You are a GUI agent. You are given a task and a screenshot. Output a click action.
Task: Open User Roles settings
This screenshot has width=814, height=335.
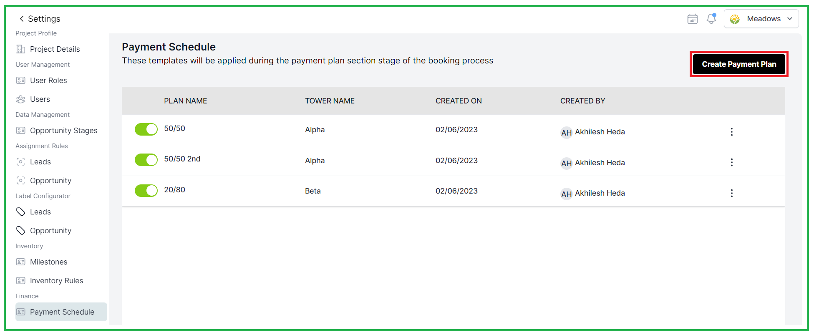point(48,81)
